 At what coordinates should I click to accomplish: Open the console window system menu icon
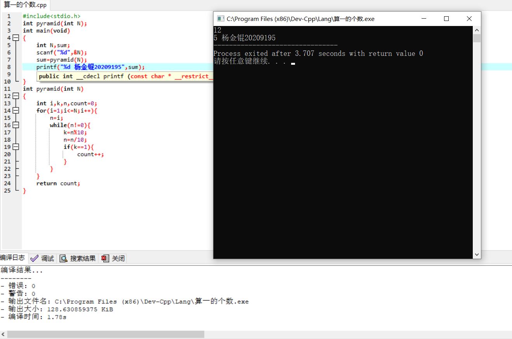click(220, 19)
